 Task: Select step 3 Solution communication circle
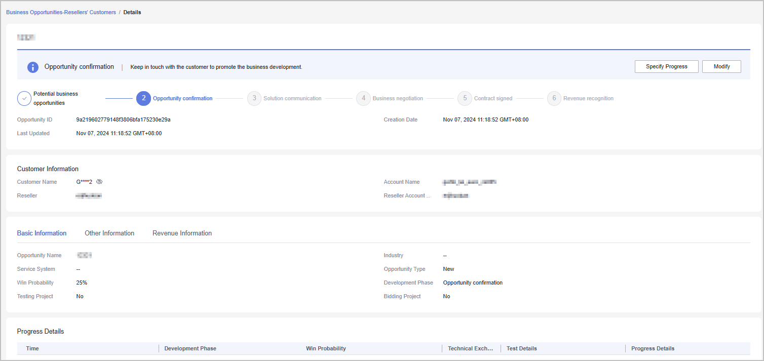(254, 98)
